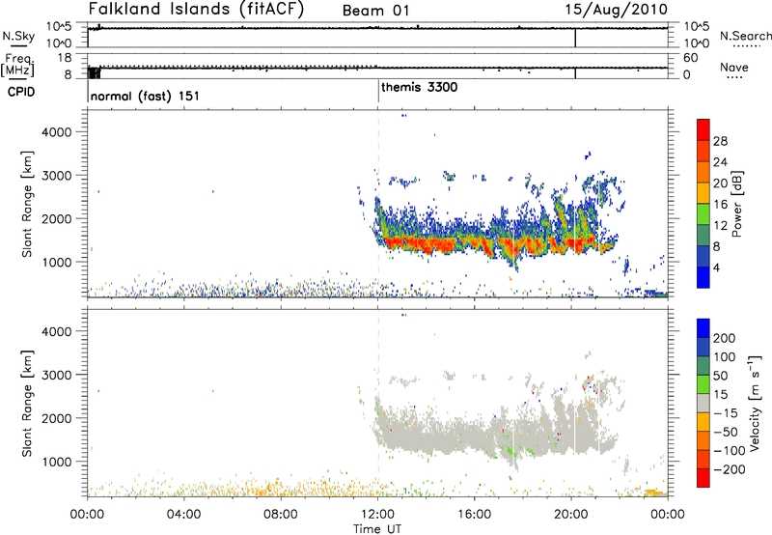The height and width of the screenshot is (535, 772).
Task: Click the '04:00' time axis tick label
Action: pos(184,514)
